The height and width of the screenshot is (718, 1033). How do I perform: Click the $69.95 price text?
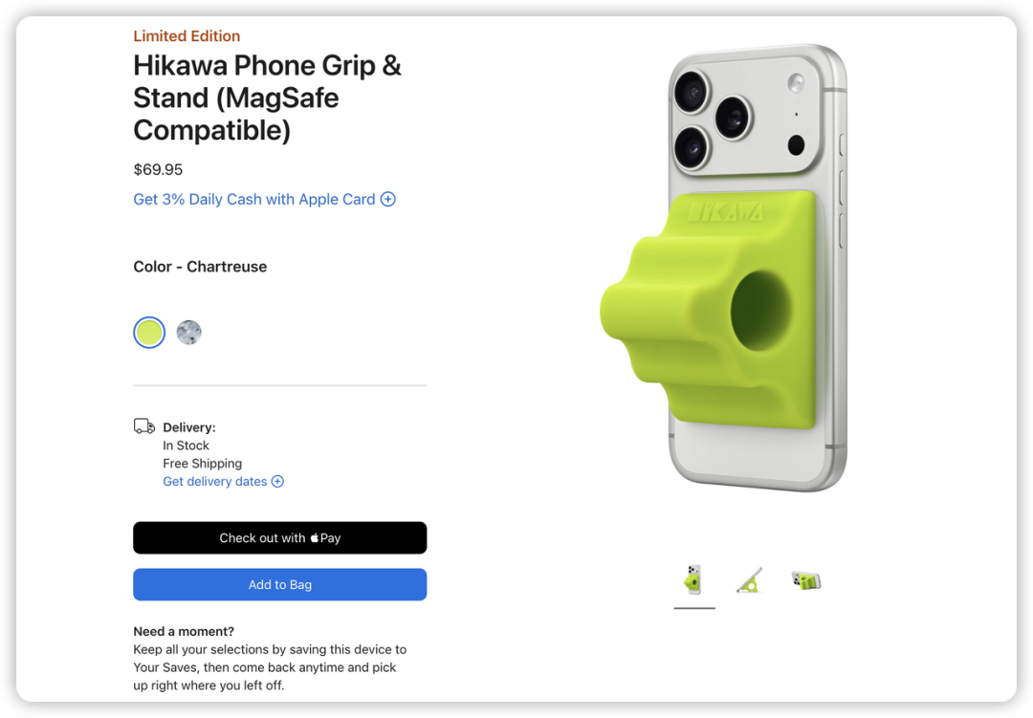point(158,169)
